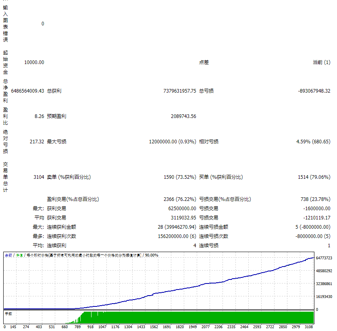Viewport: 337px width, 331px height.
Task: Click the 相对亏损 value 4.59% (680.65)
Action: click(x=313, y=142)
